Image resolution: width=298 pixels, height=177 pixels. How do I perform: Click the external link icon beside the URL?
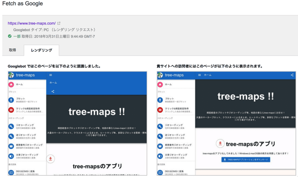click(59, 23)
